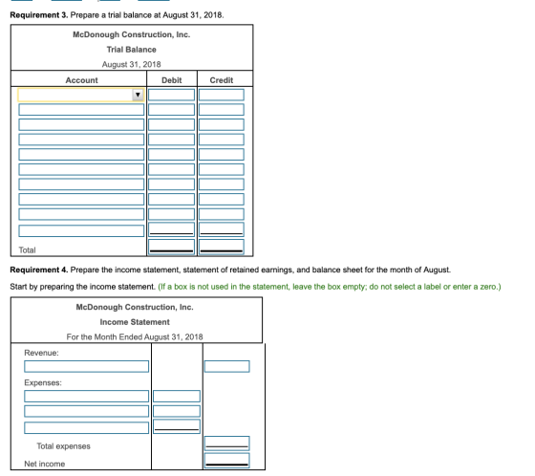Click 'For the Month Ended August 31, 2018'

[x=135, y=337]
